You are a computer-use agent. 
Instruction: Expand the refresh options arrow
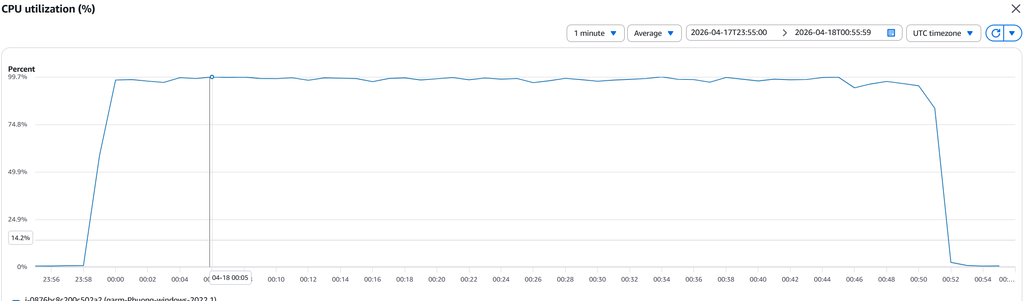(1012, 33)
